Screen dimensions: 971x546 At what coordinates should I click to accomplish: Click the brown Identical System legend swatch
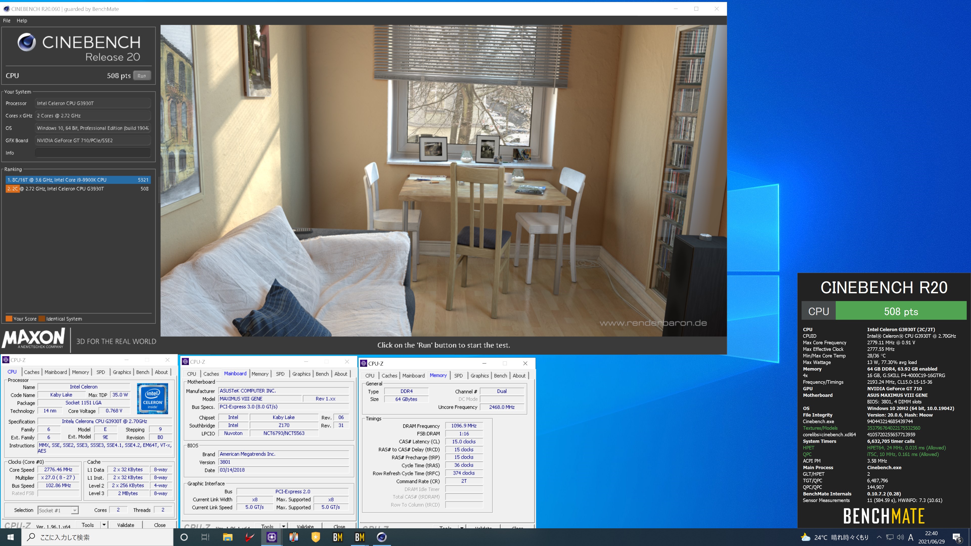42,318
